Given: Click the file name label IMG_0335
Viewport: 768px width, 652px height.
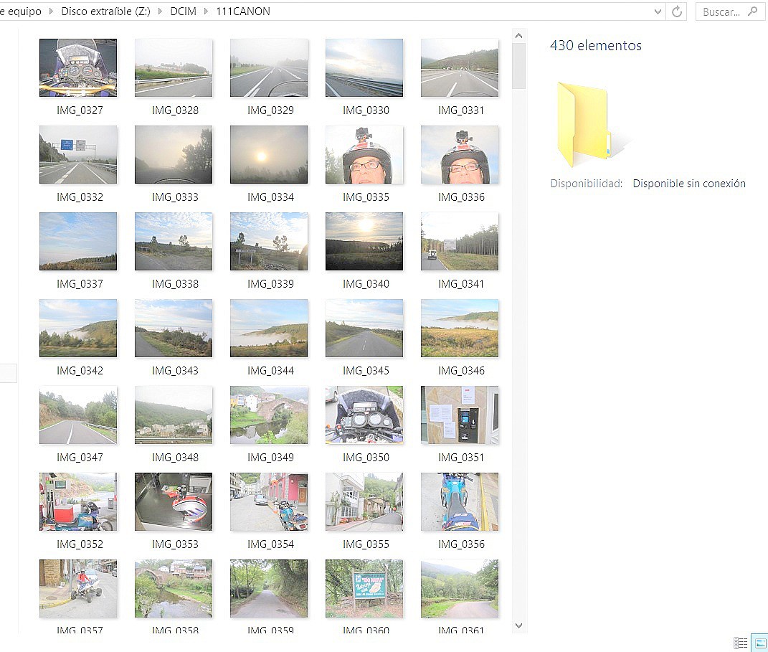Looking at the screenshot, I should (366, 197).
